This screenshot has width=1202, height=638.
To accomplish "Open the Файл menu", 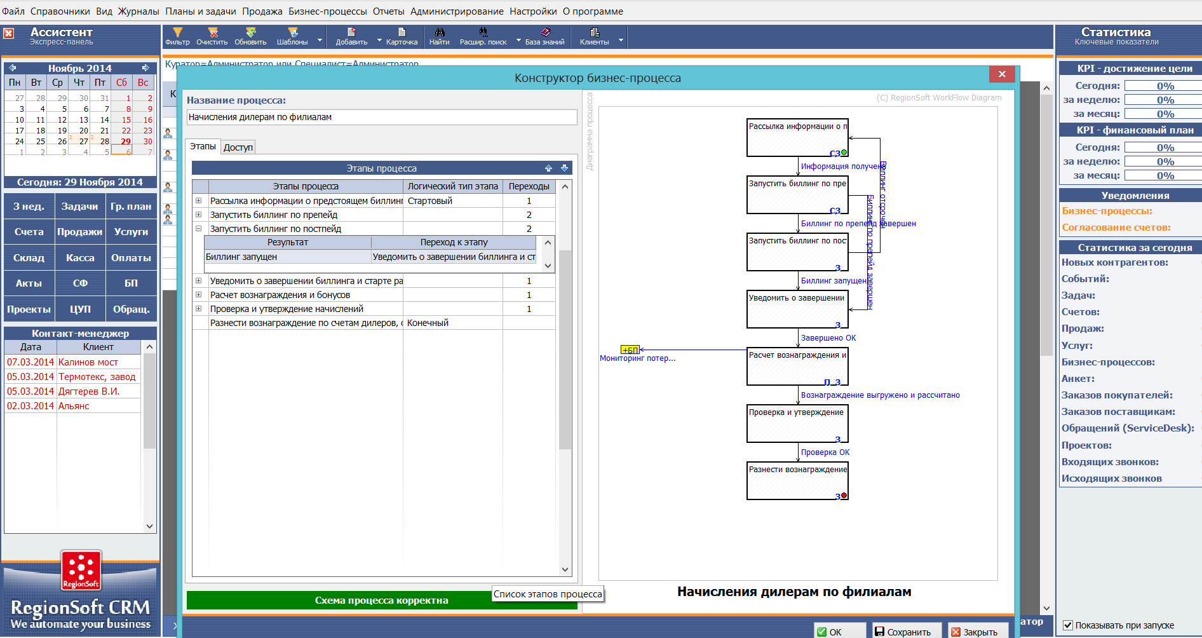I will [13, 11].
